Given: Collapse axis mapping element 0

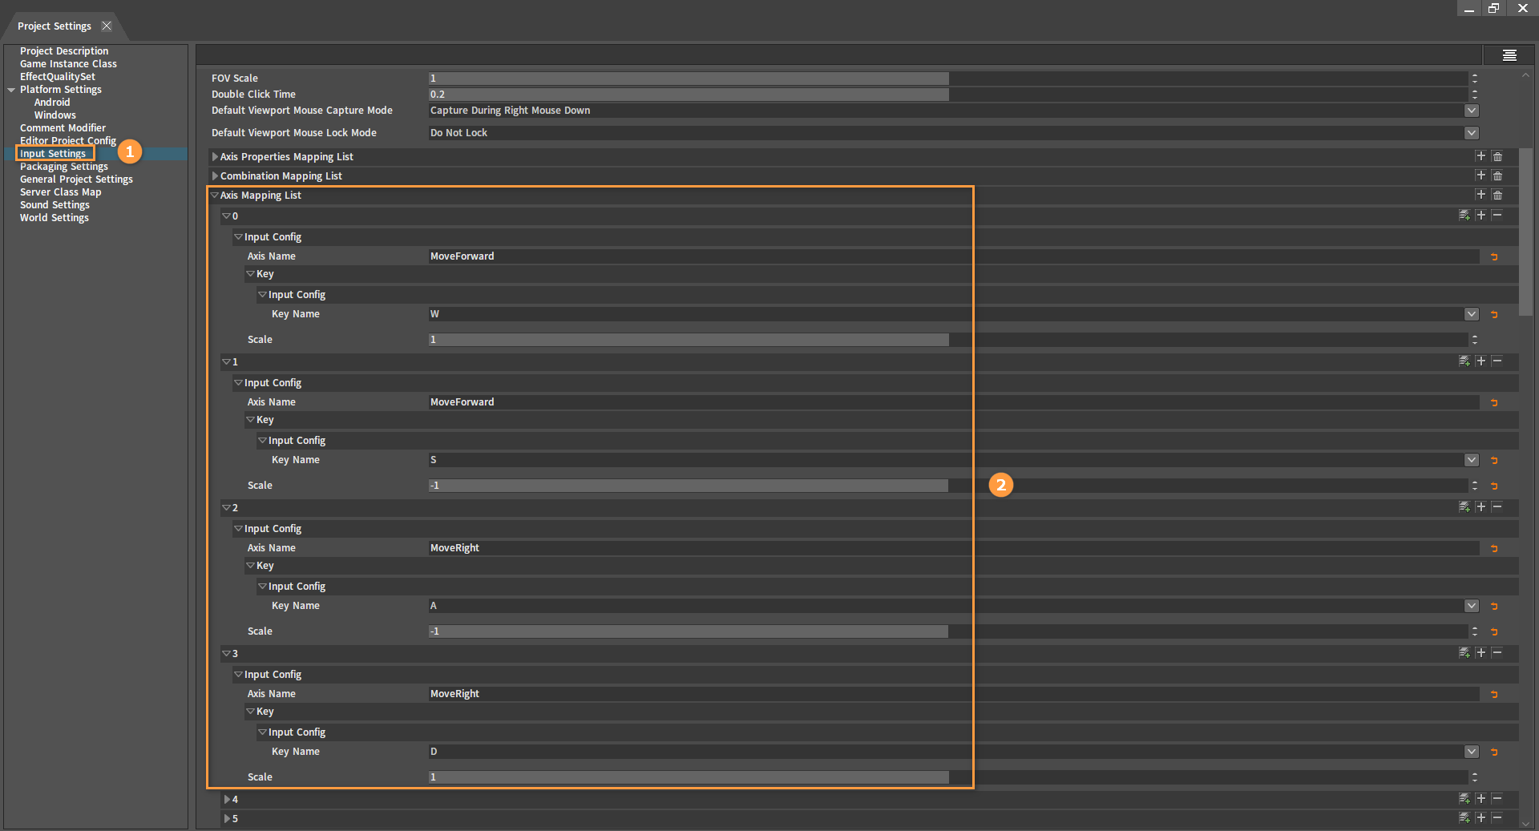Looking at the screenshot, I should pyautogui.click(x=227, y=216).
